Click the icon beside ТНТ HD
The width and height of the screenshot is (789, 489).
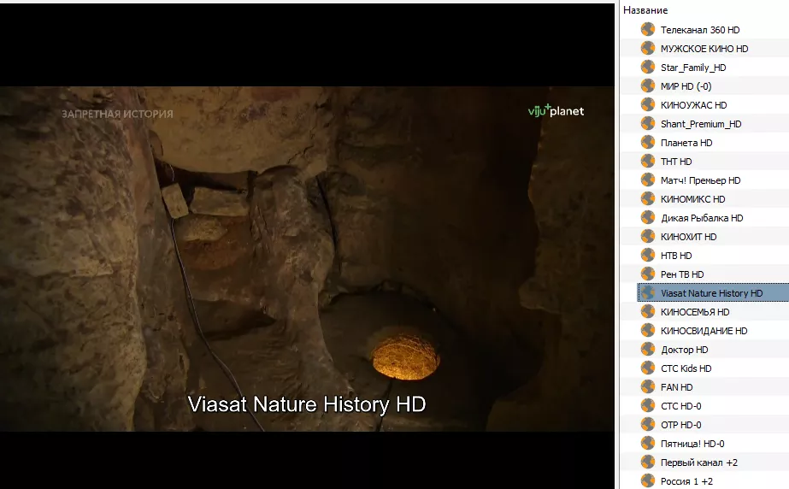pos(648,161)
